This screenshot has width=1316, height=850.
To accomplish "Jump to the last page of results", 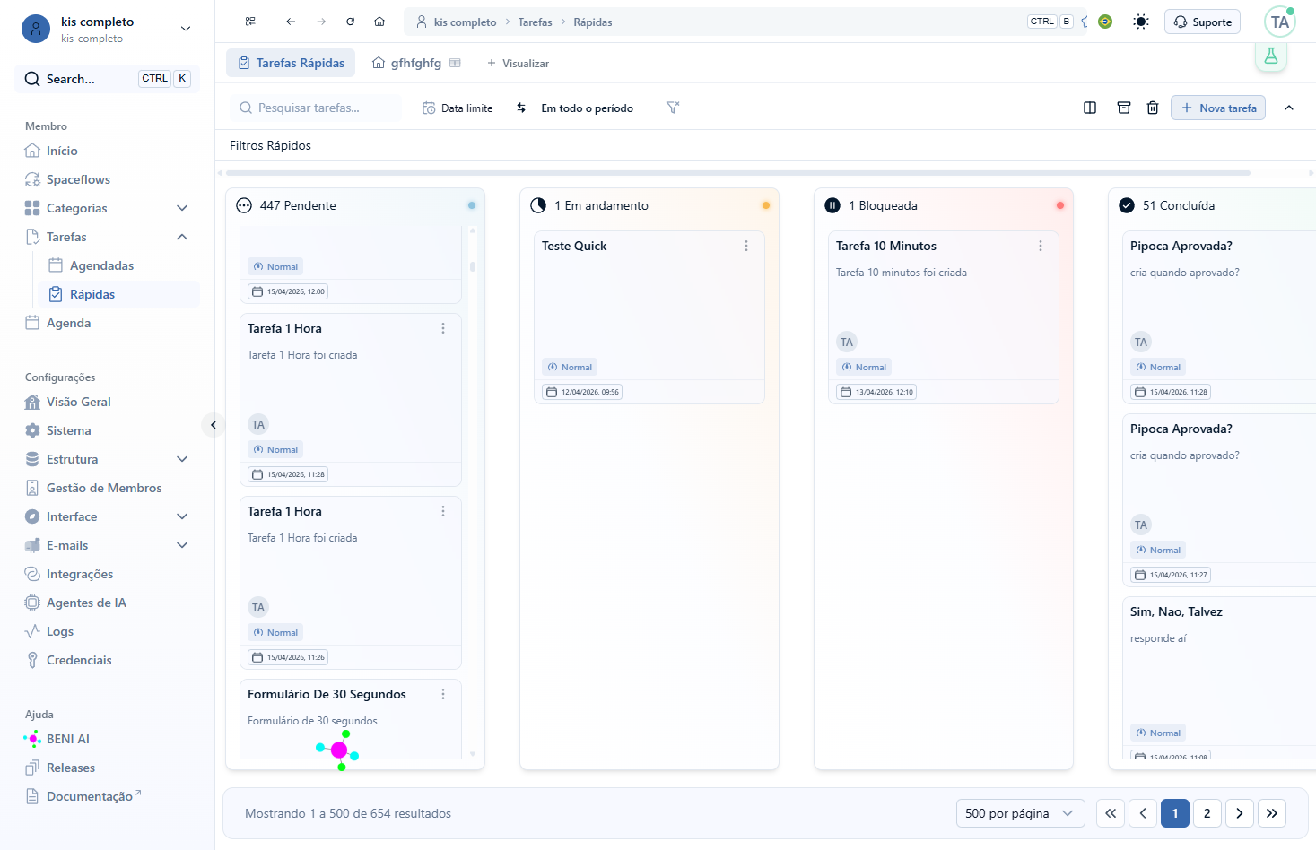I will pyautogui.click(x=1272, y=813).
